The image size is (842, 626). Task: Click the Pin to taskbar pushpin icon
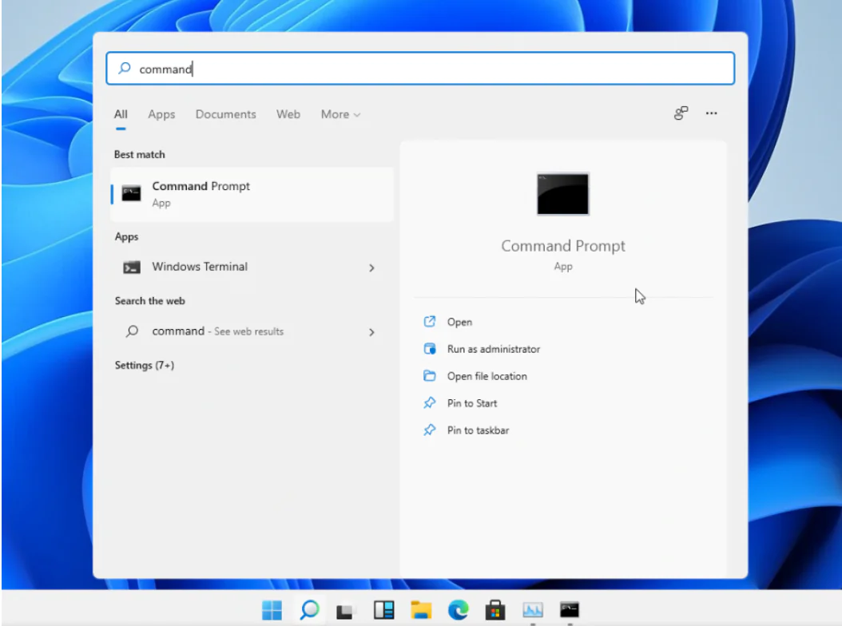tap(430, 430)
